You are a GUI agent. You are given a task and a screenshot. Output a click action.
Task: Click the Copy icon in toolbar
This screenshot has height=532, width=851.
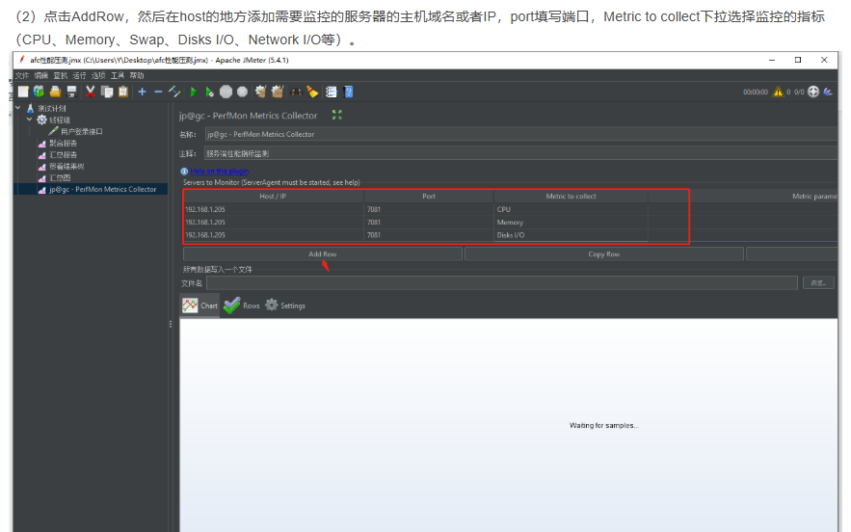pyautogui.click(x=107, y=92)
